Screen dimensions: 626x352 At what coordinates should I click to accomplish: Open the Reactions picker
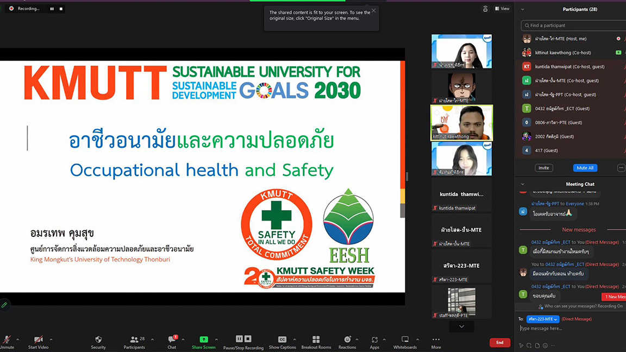[347, 342]
